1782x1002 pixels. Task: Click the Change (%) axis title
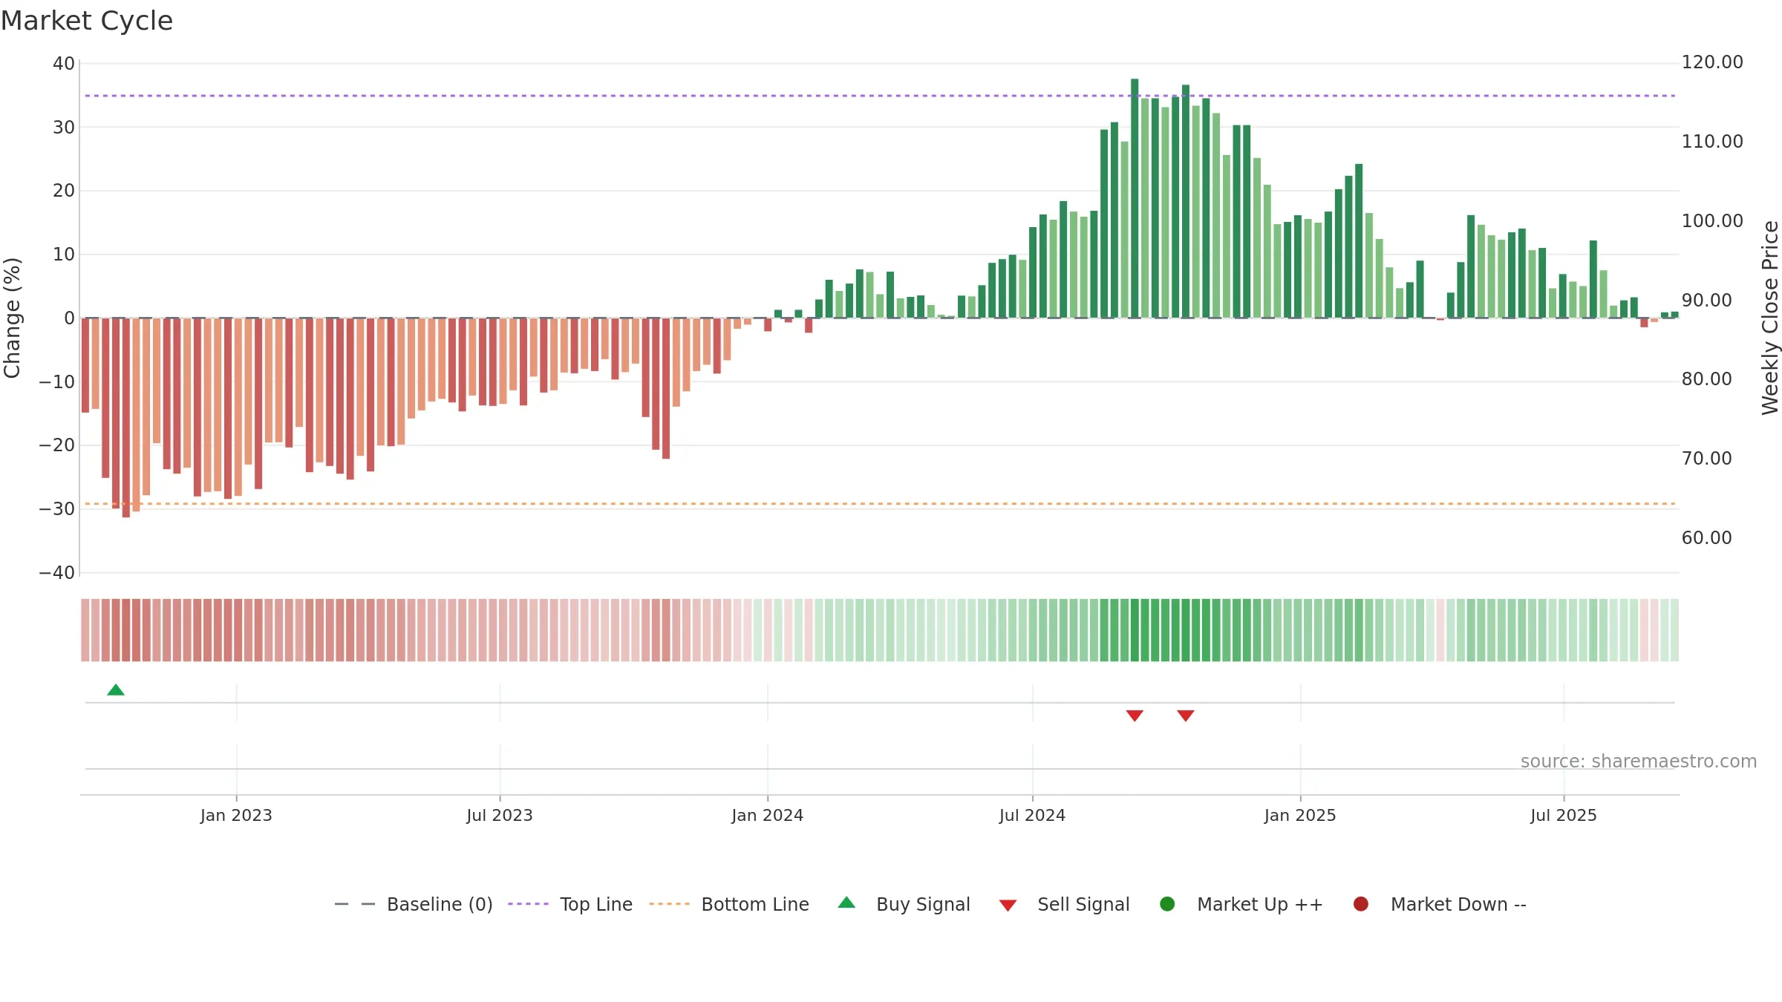click(x=12, y=318)
